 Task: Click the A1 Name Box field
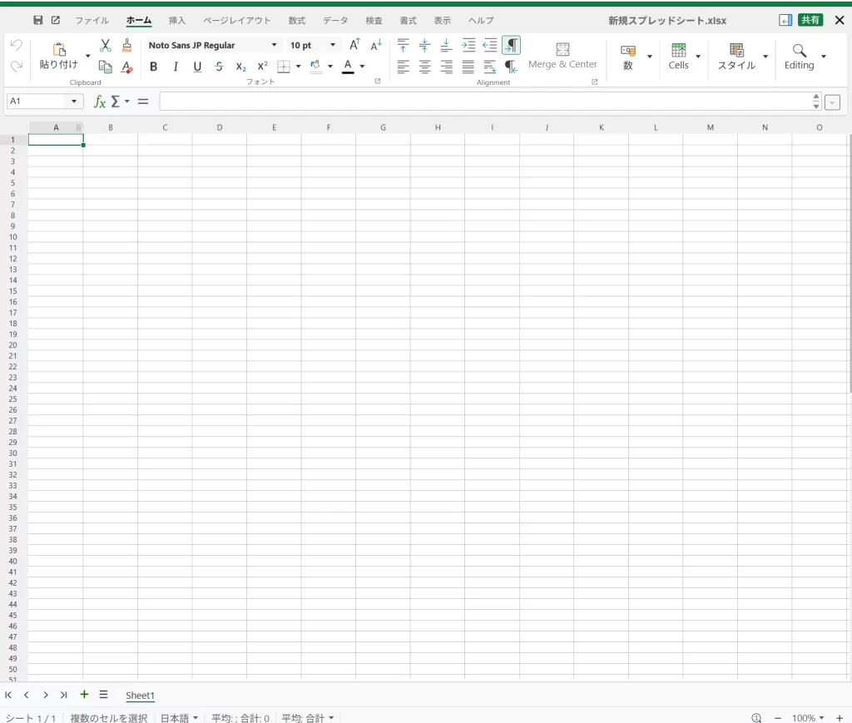click(x=38, y=102)
